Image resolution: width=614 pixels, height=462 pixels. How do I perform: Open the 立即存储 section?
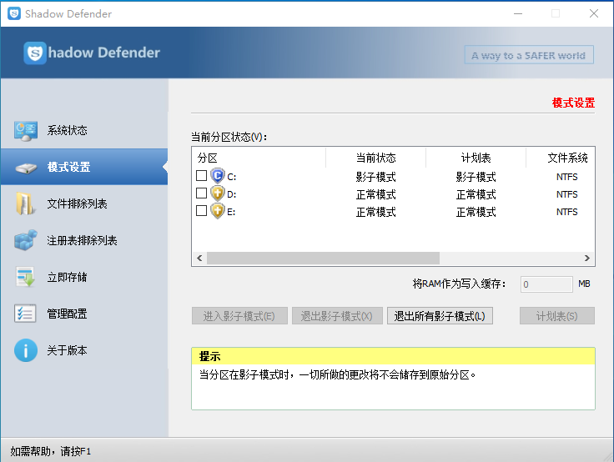tap(84, 277)
